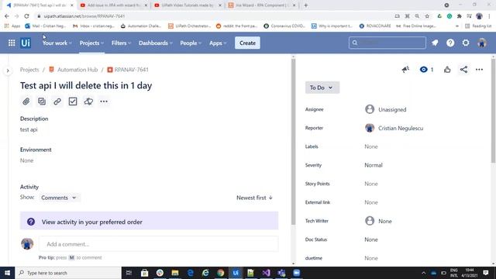Open the Comments activity filter dropdown

click(59, 198)
